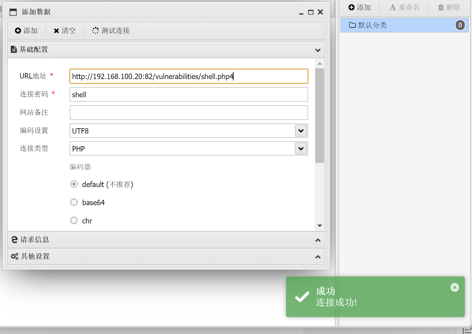Click the 连接成功! message text

click(x=336, y=302)
